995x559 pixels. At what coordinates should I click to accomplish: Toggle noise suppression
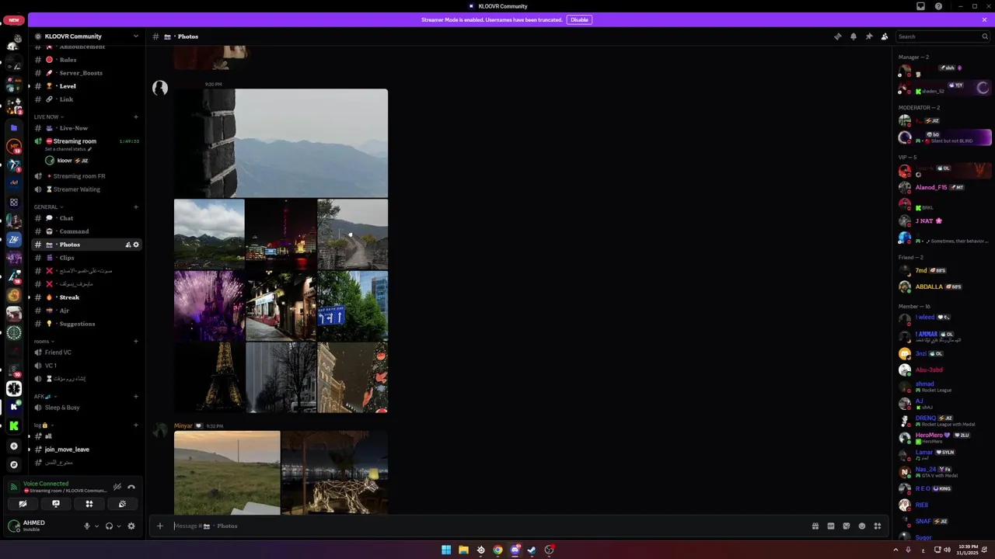117,487
